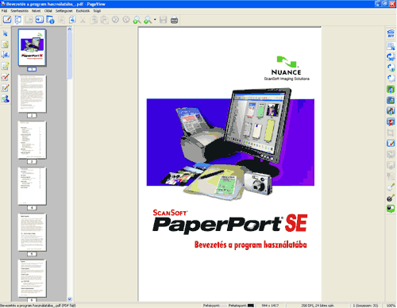Click the thumbnail panel scroll down arrow
The width and height of the screenshot is (397, 308).
(70, 299)
